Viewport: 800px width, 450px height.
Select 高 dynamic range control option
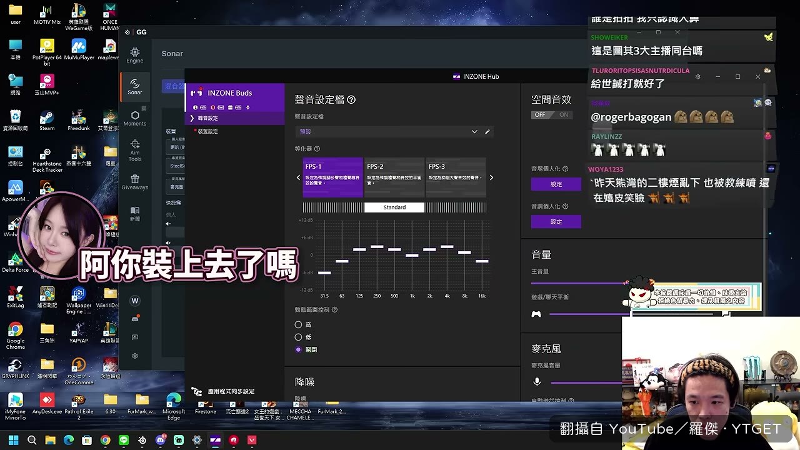(298, 324)
